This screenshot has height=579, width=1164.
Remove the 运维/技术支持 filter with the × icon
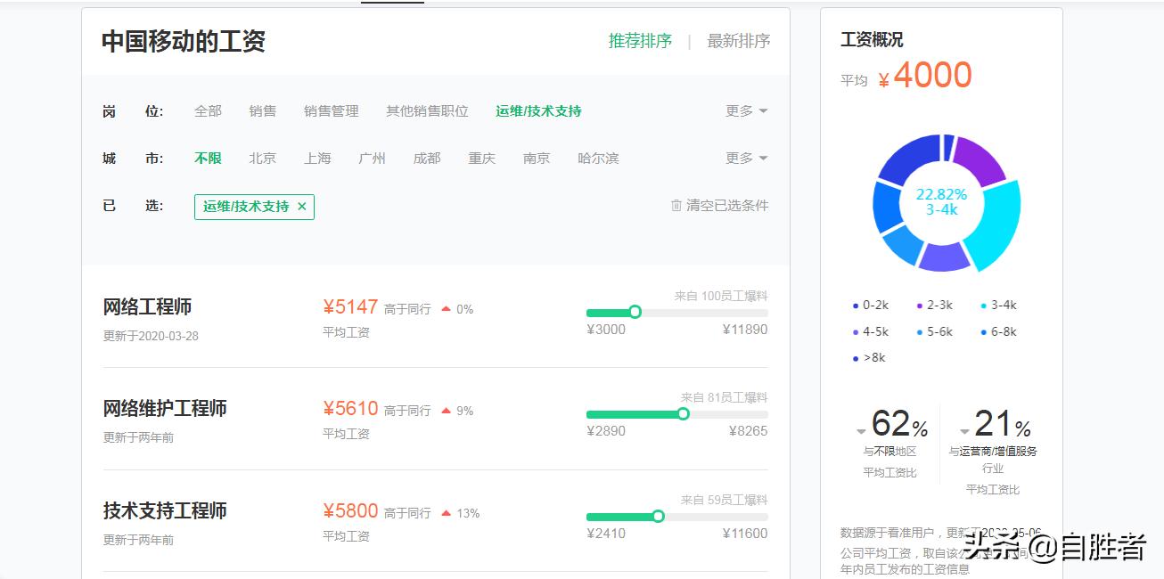click(301, 207)
